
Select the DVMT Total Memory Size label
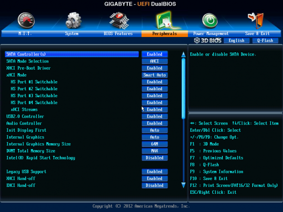coord(31,151)
